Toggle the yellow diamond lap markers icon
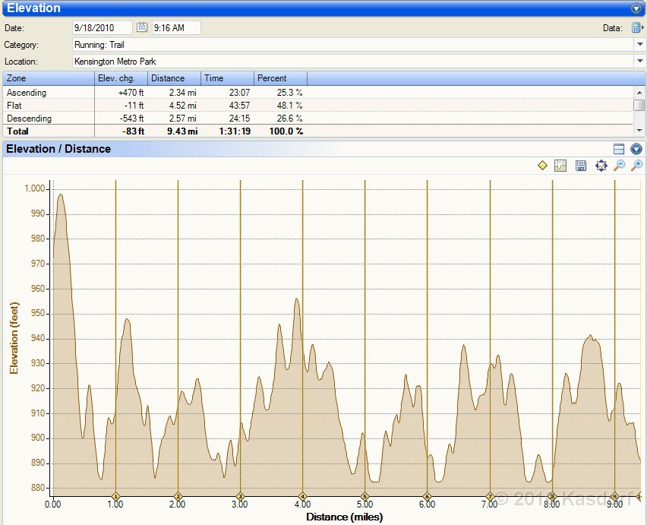Screen dimensions: 647x525 tap(542, 166)
